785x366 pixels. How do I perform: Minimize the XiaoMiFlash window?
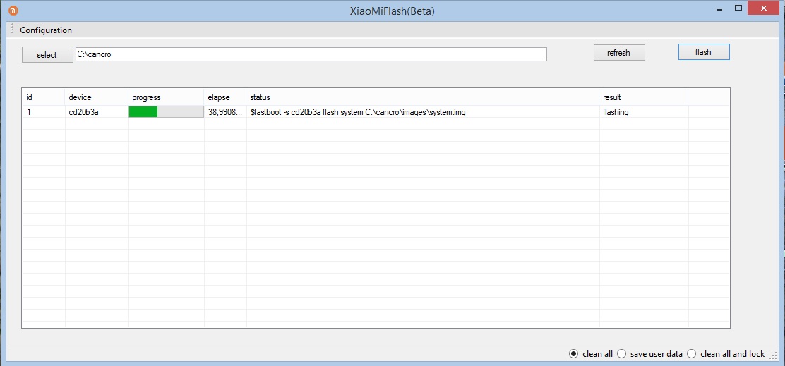point(719,8)
